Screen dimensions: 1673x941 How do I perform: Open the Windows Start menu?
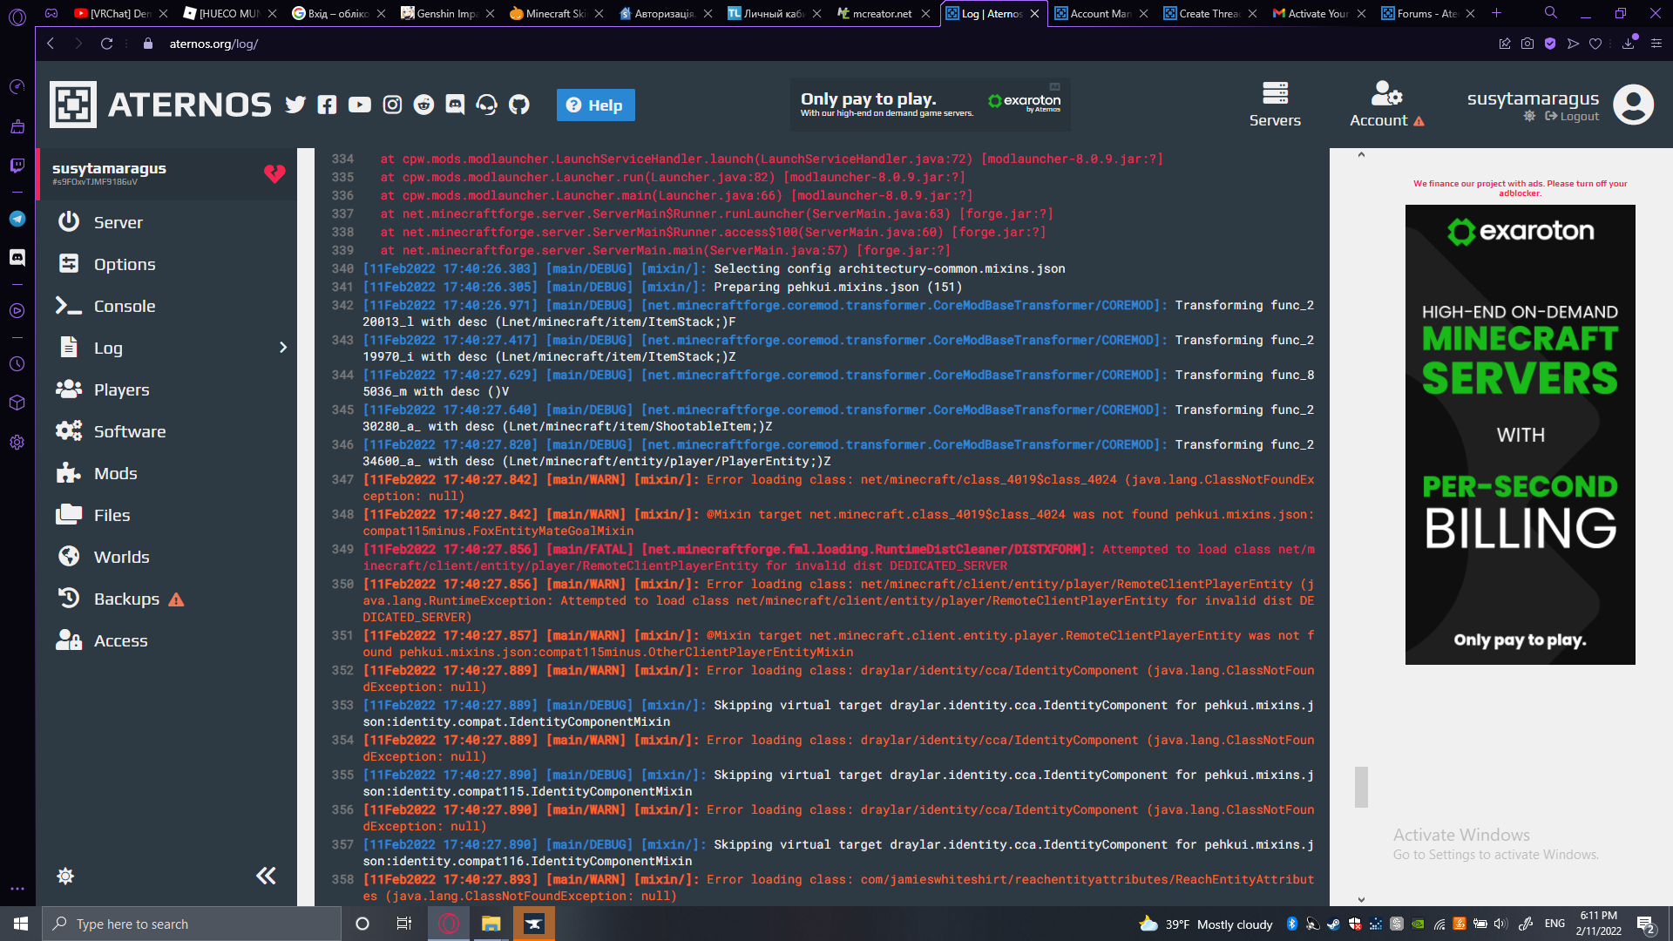[x=21, y=924]
